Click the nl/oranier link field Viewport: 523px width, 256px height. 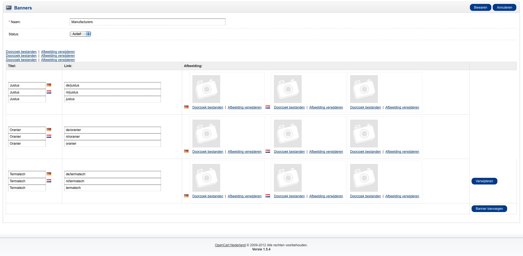[113, 137]
